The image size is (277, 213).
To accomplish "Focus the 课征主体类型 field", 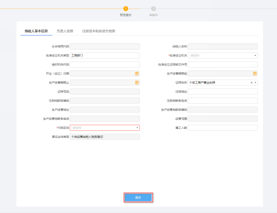I will [x=105, y=137].
